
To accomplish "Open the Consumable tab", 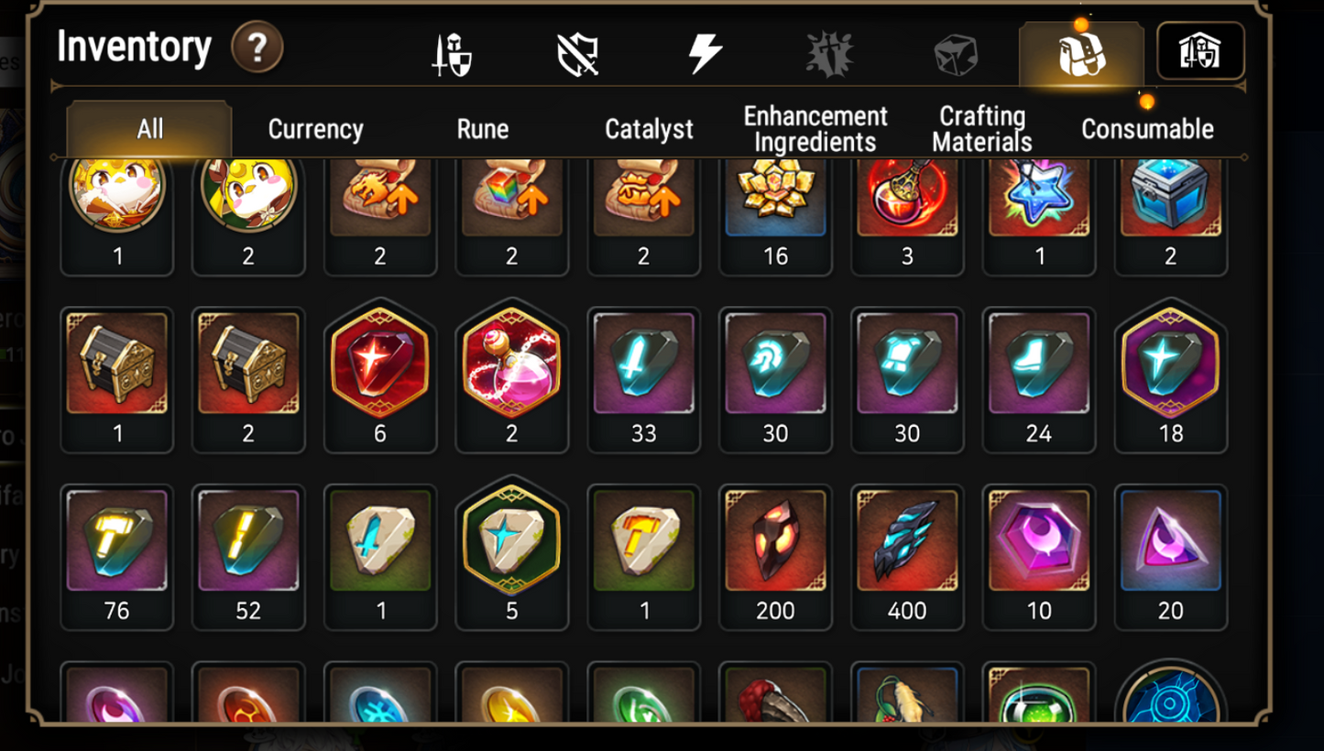I will pos(1147,129).
